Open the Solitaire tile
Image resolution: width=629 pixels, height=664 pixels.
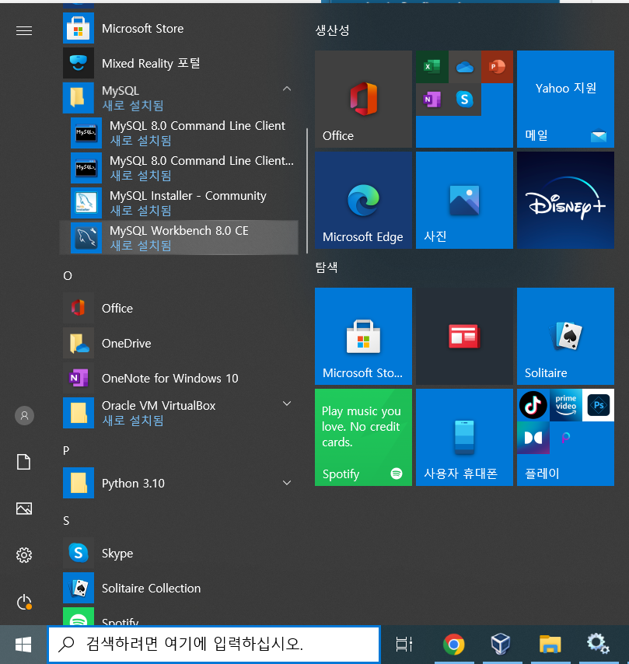pyautogui.click(x=565, y=336)
